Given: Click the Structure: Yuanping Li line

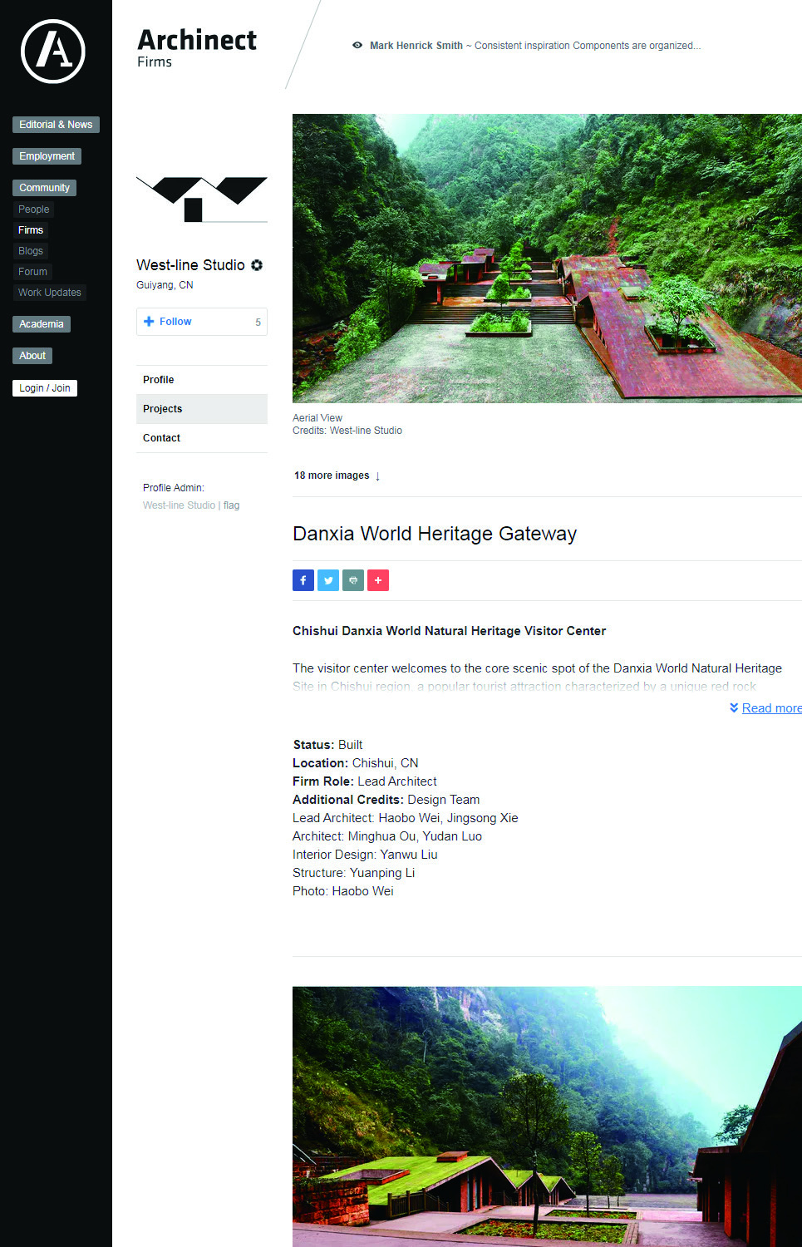Looking at the screenshot, I should [x=354, y=873].
